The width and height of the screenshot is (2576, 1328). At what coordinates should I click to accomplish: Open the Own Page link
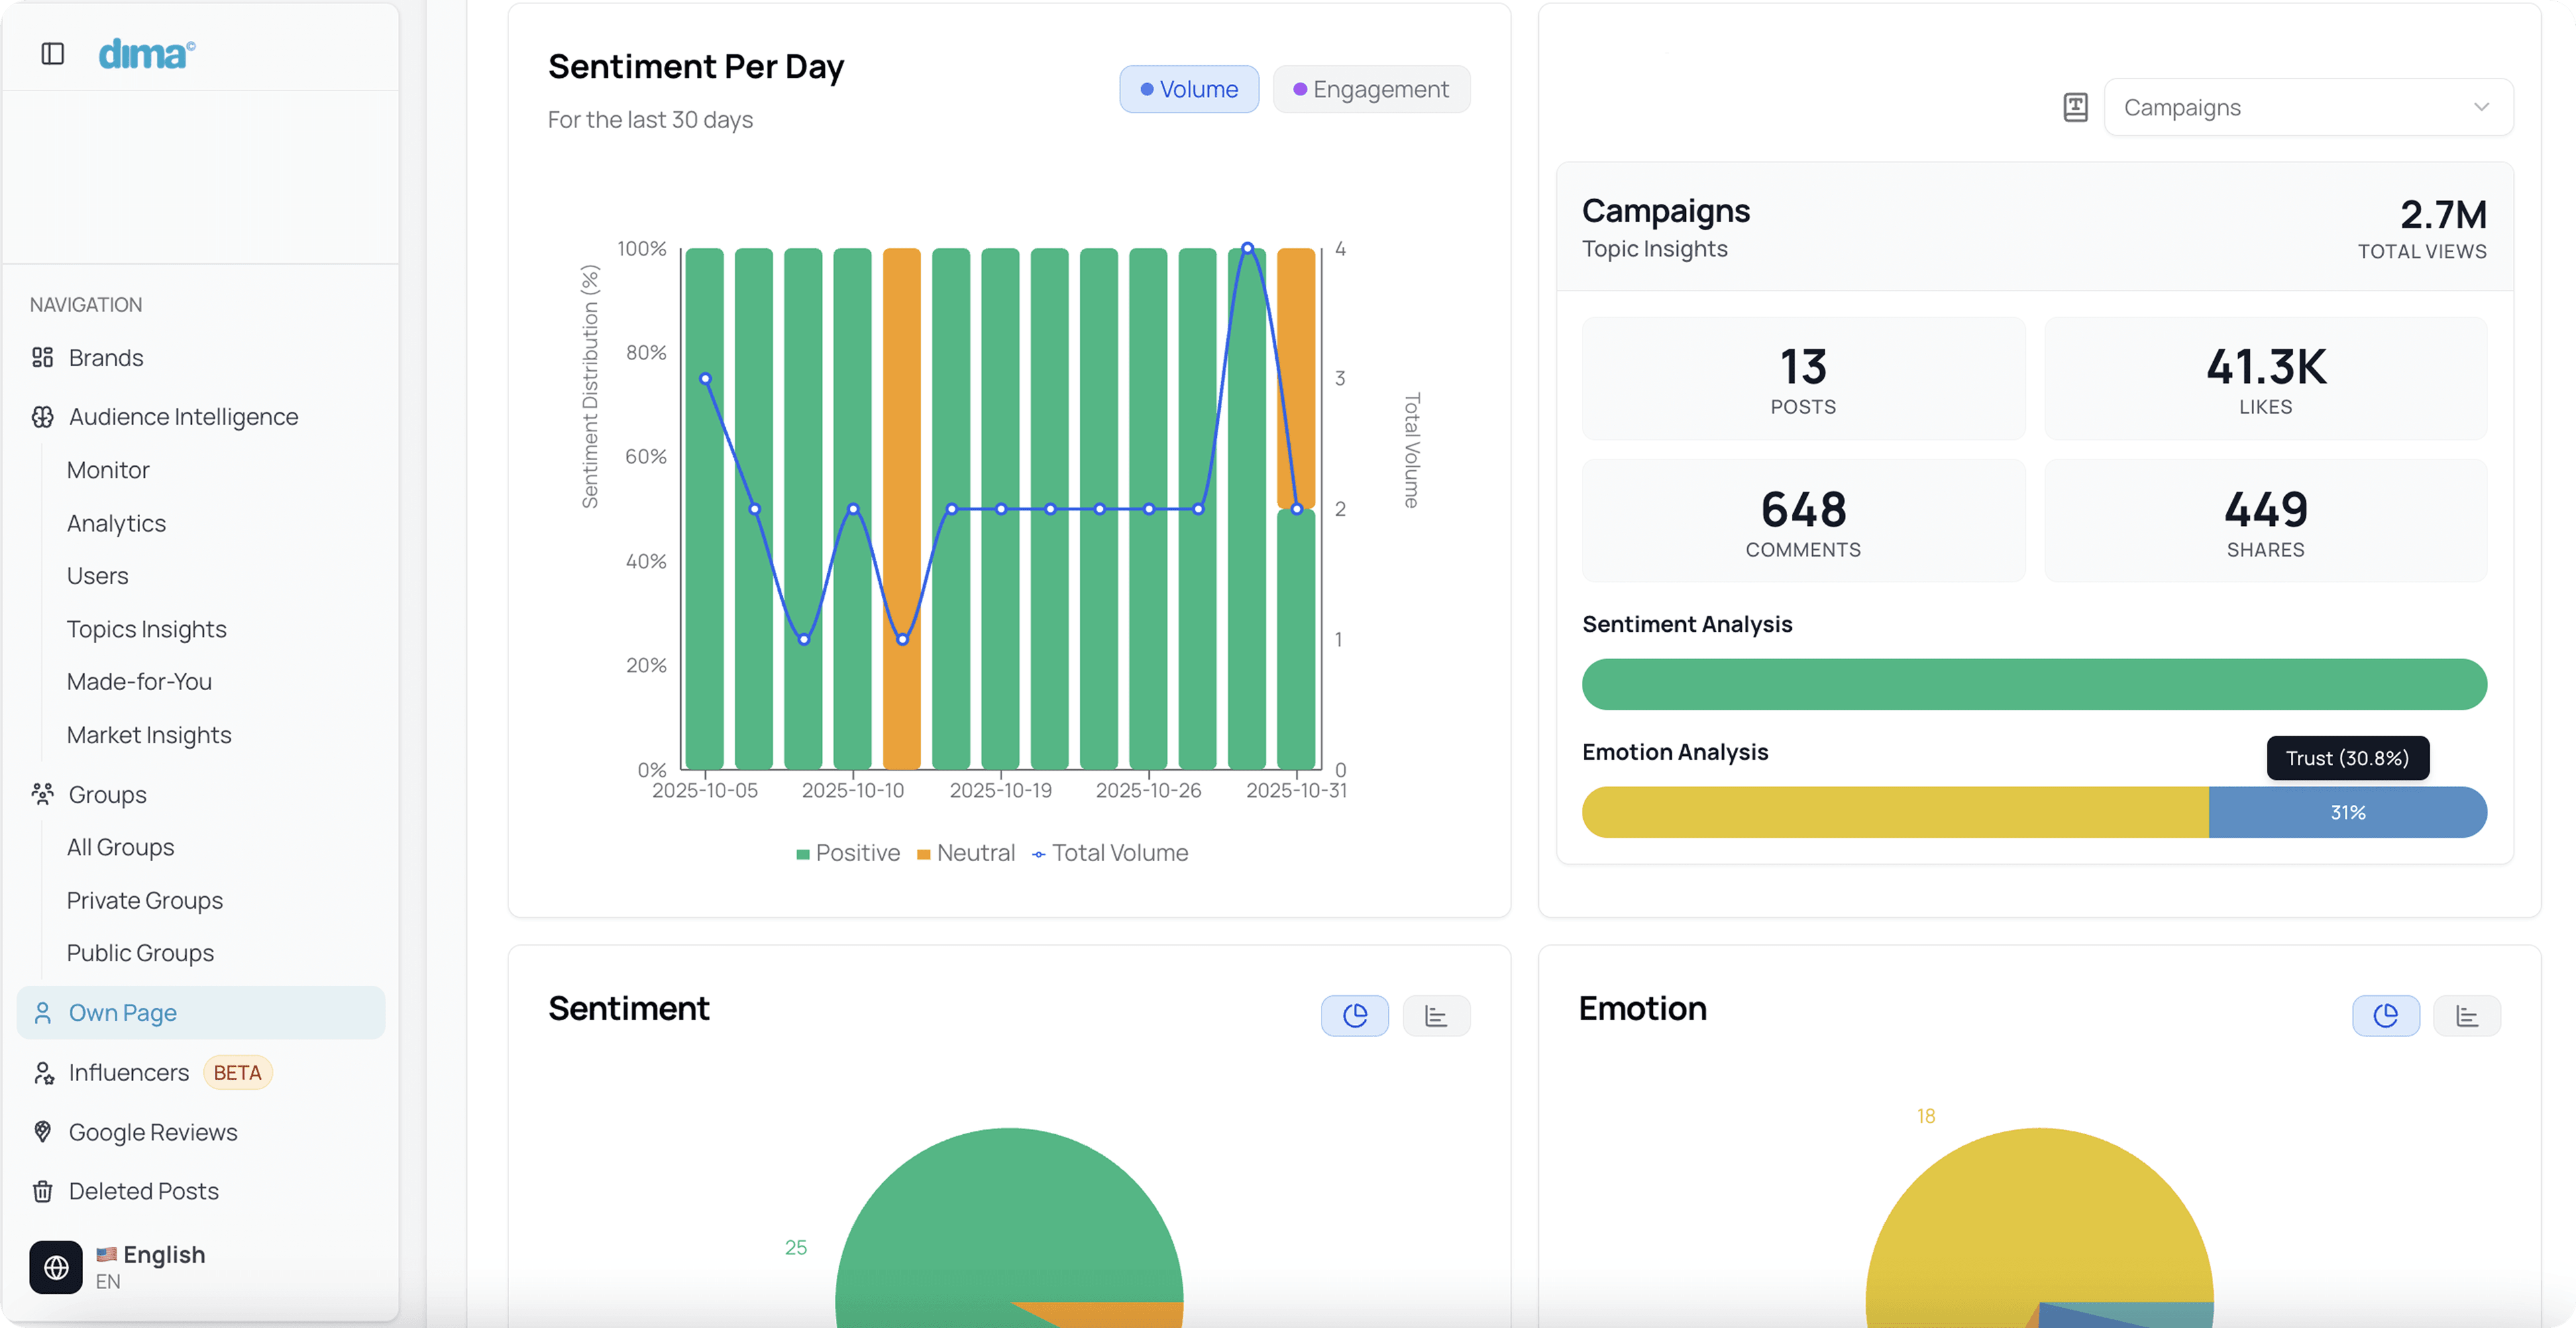point(122,1013)
